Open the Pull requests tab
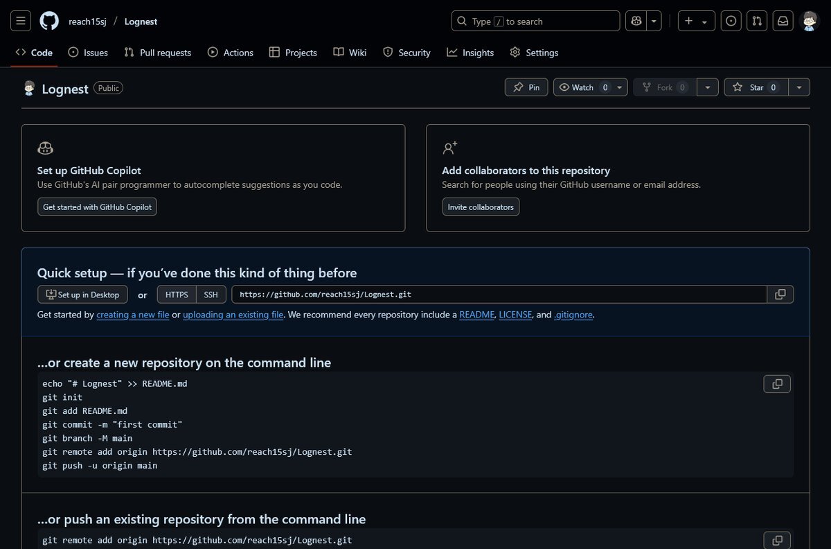This screenshot has width=831, height=549. 157,53
